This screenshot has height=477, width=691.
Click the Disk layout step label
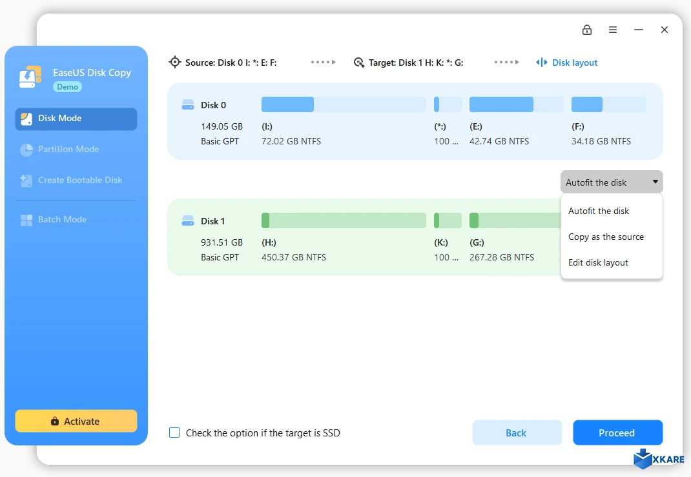pyautogui.click(x=575, y=63)
